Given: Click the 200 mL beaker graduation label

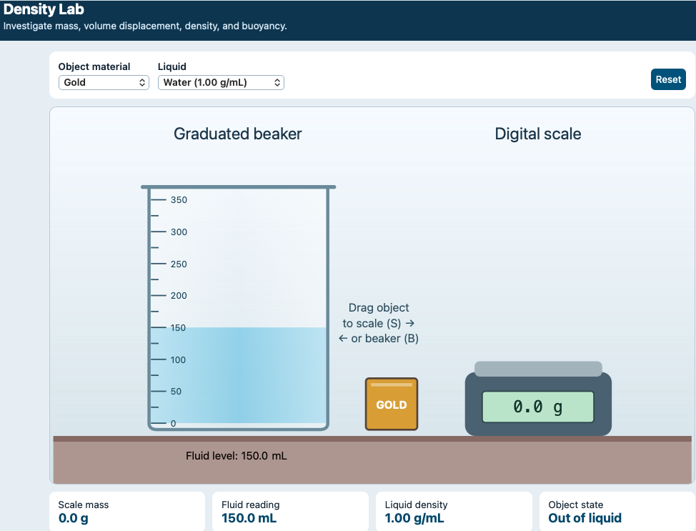Looking at the screenshot, I should pos(179,296).
